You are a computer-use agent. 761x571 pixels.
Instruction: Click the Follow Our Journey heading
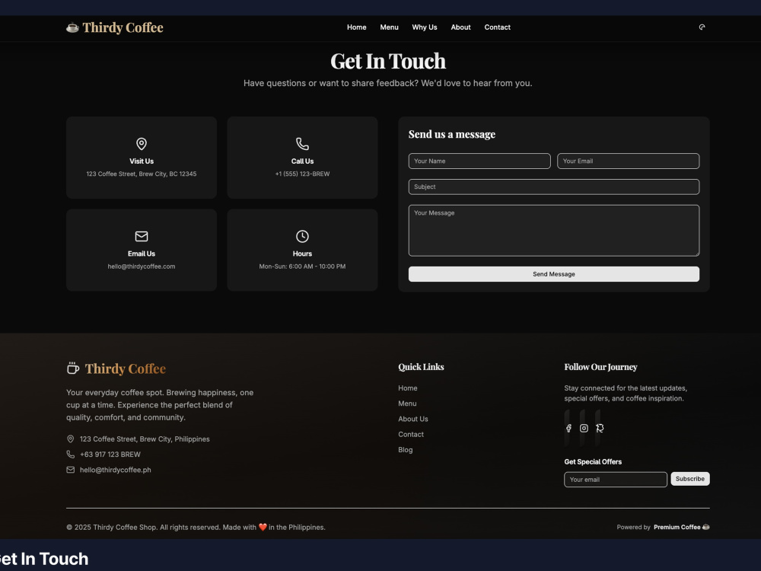pyautogui.click(x=601, y=367)
